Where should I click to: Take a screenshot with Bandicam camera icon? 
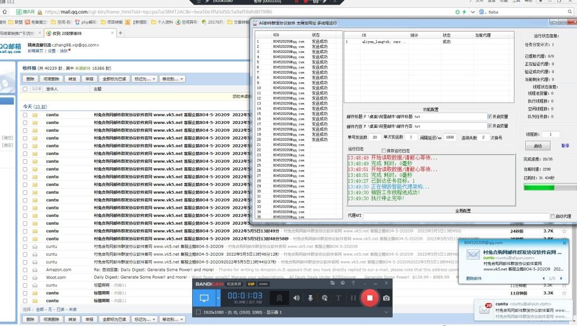pos(387,297)
